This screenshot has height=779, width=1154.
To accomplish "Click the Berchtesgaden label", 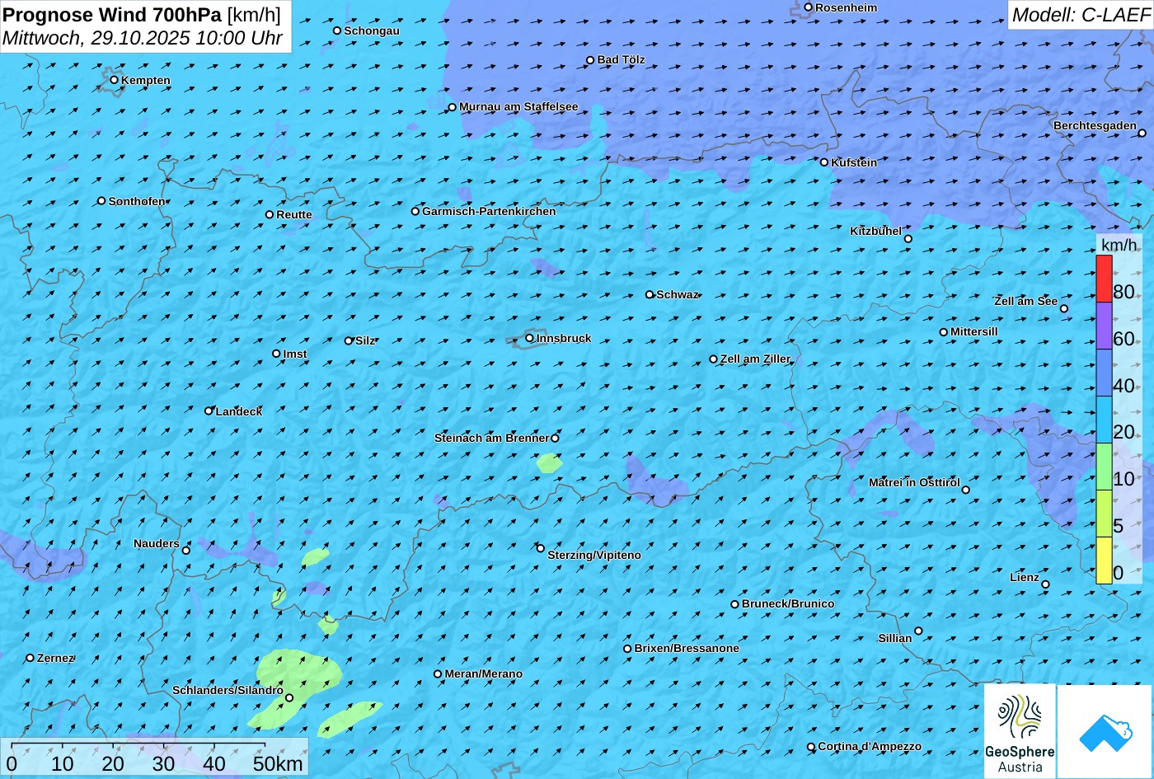I will pyautogui.click(x=1095, y=125).
